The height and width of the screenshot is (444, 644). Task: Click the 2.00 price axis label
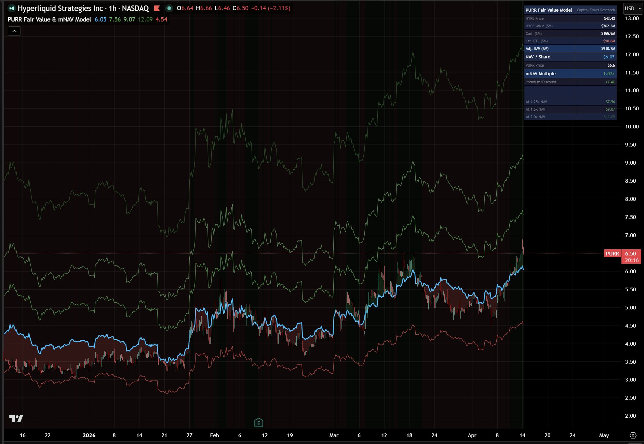[x=630, y=416]
